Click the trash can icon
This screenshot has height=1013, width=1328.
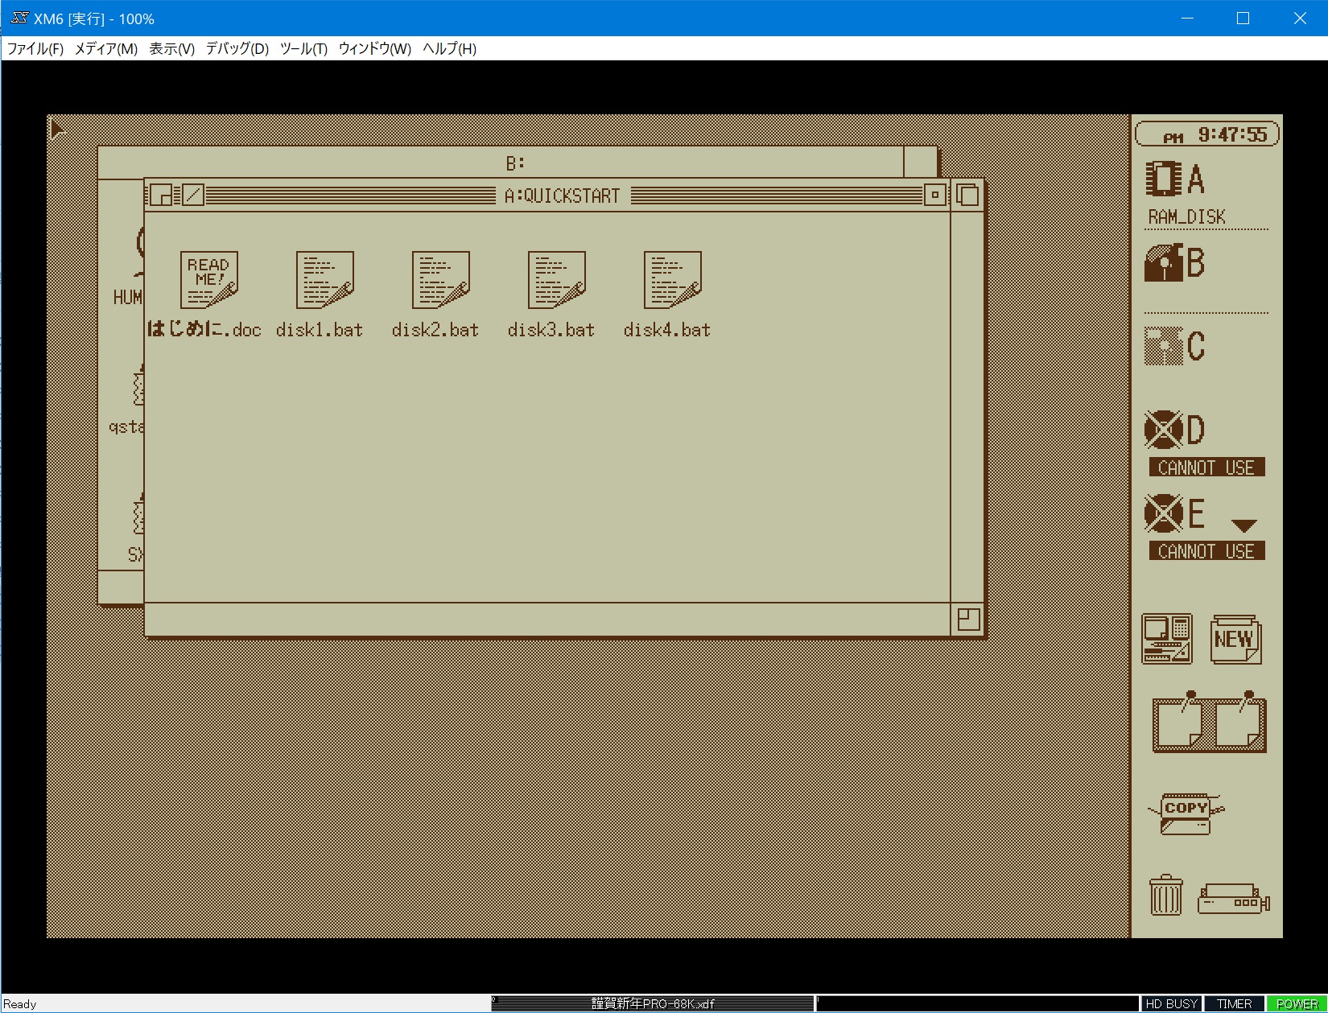(x=1165, y=896)
